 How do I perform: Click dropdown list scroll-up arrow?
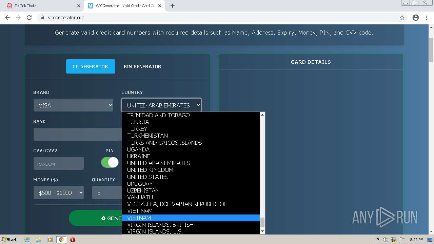[x=262, y=115]
